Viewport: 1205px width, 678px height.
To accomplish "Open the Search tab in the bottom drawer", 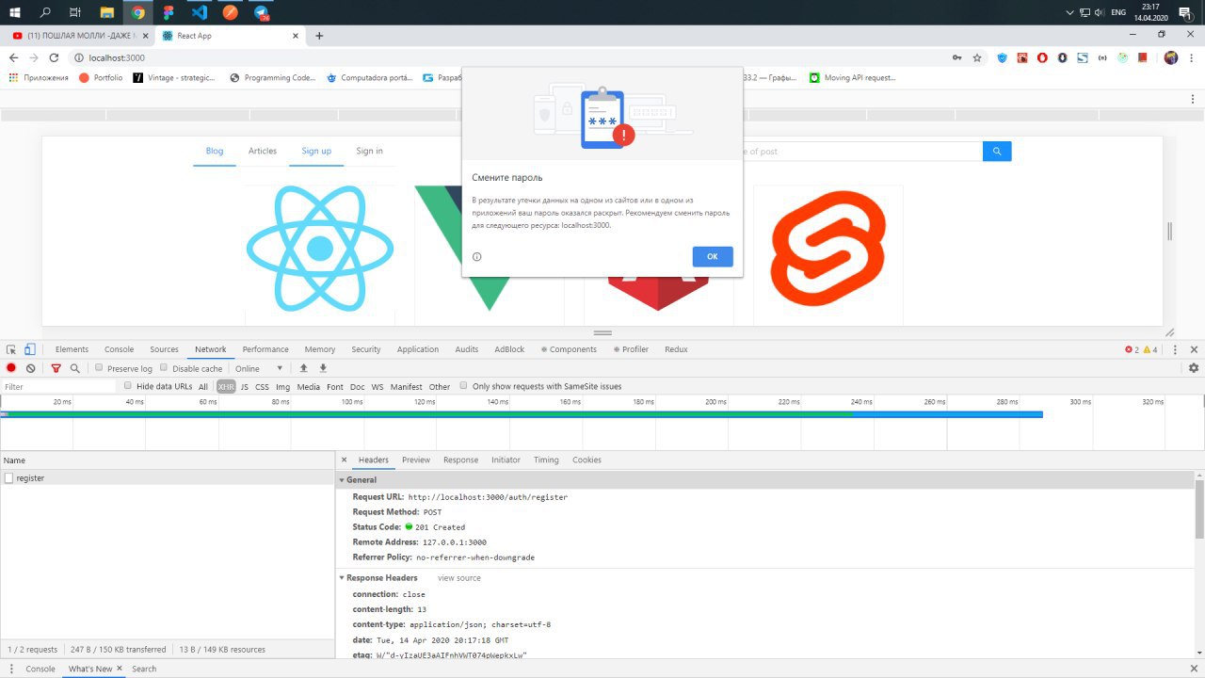I will point(144,669).
